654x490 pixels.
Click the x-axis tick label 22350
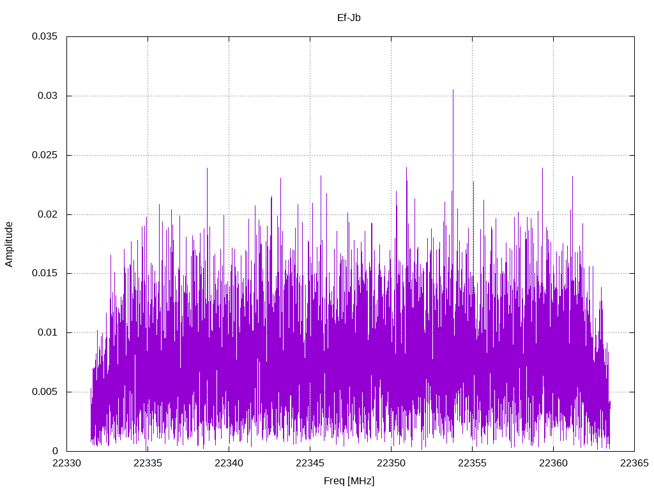(391, 463)
